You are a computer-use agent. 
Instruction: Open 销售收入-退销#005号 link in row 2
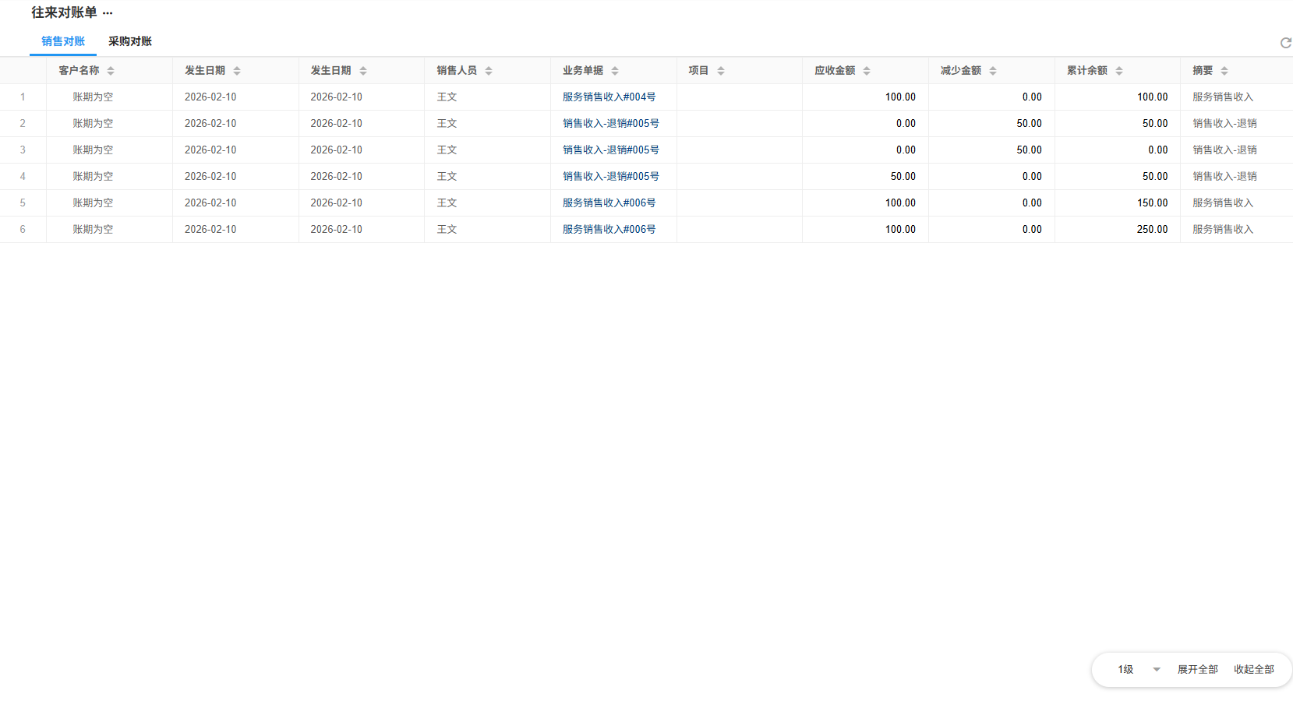[610, 124]
